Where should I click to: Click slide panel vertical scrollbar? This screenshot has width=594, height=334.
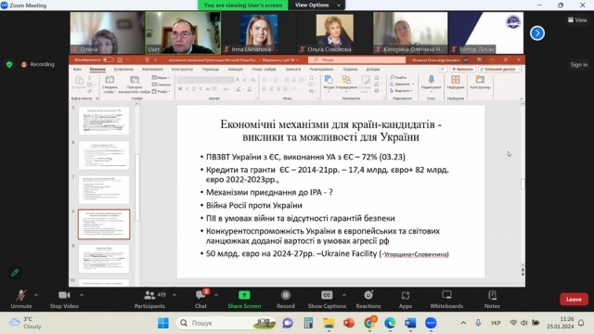pos(137,187)
